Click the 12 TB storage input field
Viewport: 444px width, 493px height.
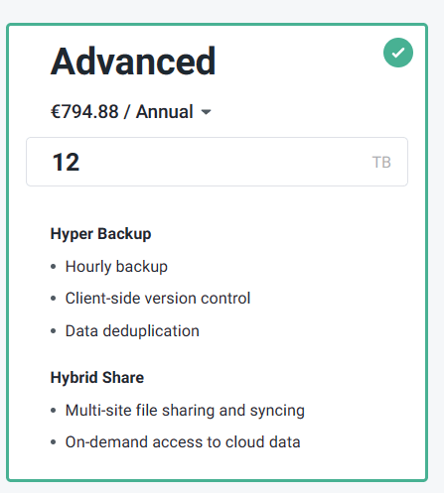coord(217,162)
